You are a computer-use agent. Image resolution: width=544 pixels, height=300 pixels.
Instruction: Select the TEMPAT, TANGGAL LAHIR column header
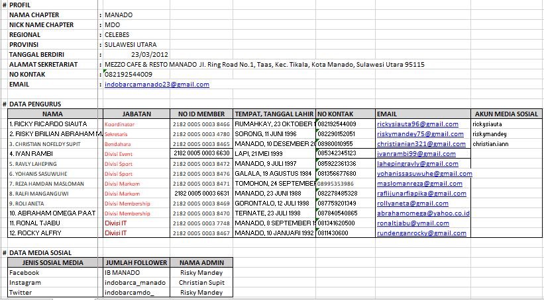274,114
